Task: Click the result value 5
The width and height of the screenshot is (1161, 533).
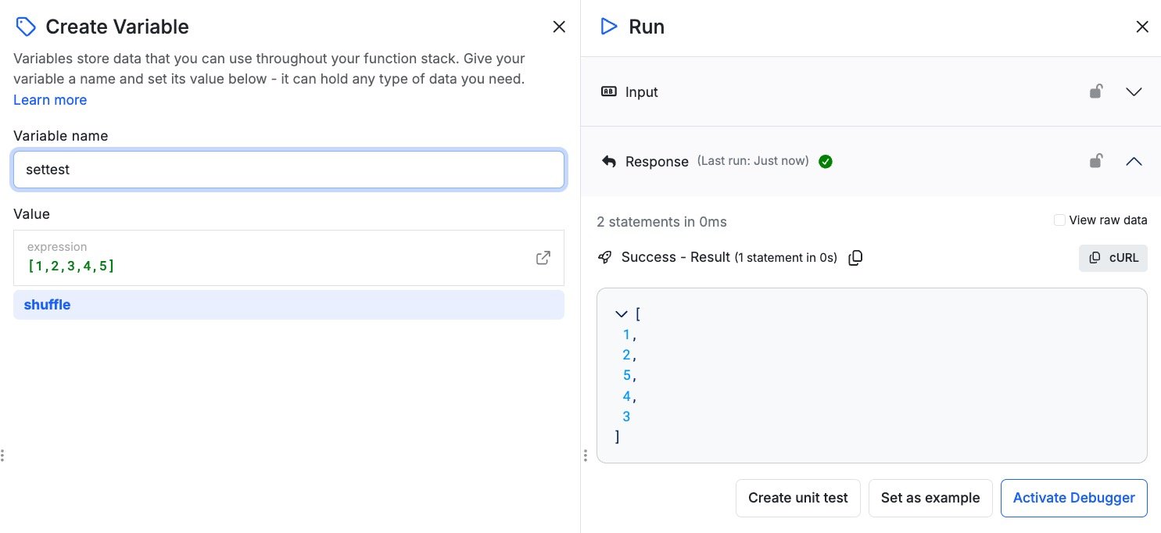Action: pos(627,376)
